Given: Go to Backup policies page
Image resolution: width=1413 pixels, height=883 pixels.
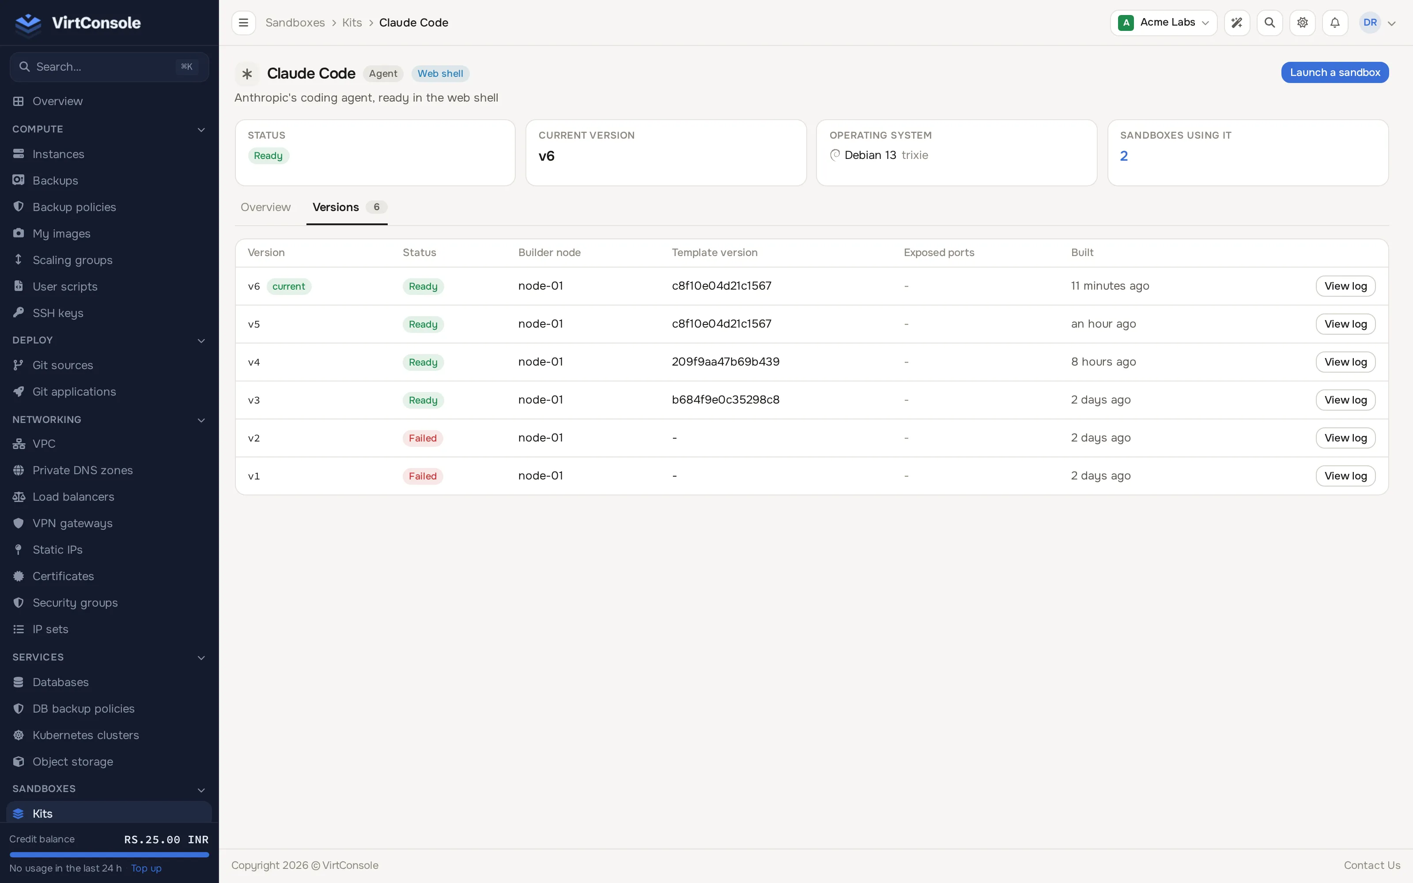Looking at the screenshot, I should (109, 208).
